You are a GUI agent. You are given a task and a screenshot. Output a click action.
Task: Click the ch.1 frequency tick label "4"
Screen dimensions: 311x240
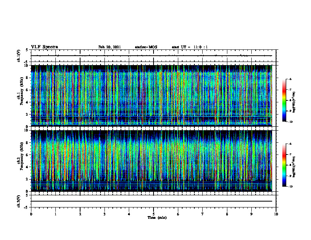[27, 102]
